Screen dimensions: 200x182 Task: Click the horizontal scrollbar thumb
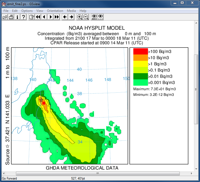coord(98,173)
